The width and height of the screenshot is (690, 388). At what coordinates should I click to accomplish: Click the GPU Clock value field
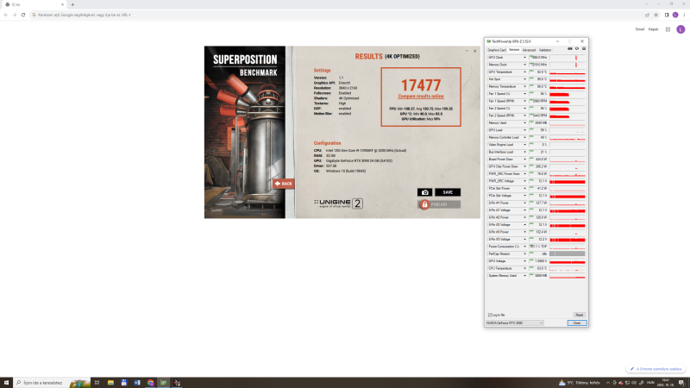538,58
